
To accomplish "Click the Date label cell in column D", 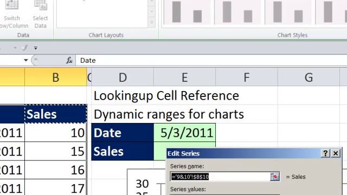I will tap(123, 133).
